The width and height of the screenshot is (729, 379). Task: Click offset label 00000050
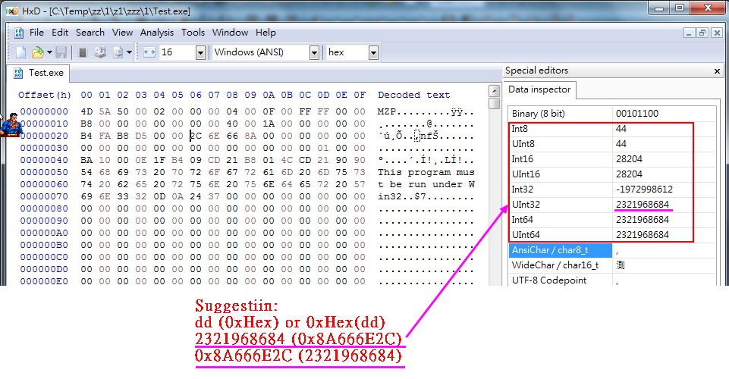[44, 172]
